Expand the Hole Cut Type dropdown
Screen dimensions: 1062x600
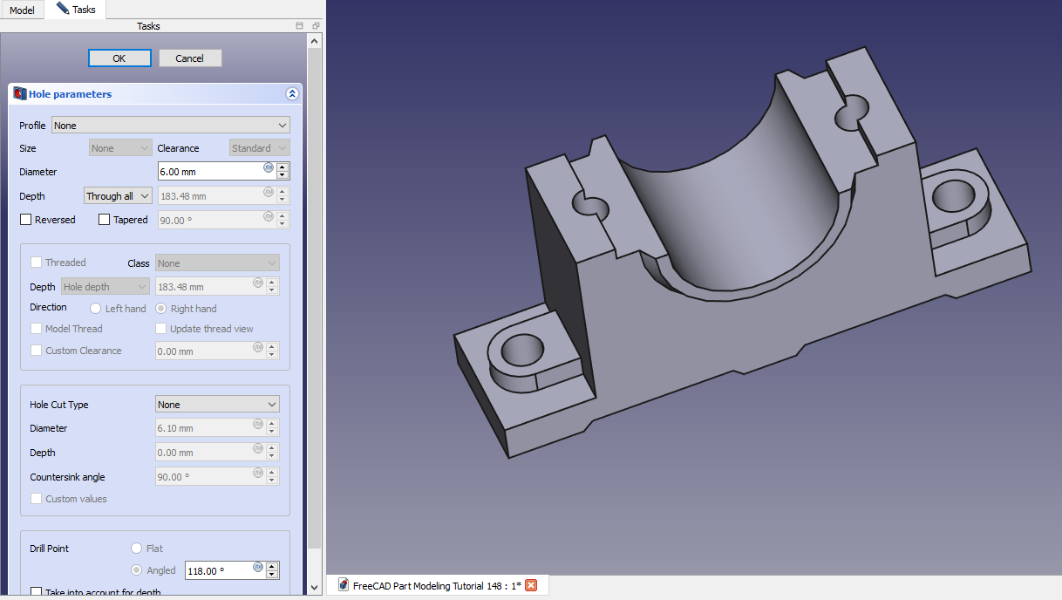217,405
